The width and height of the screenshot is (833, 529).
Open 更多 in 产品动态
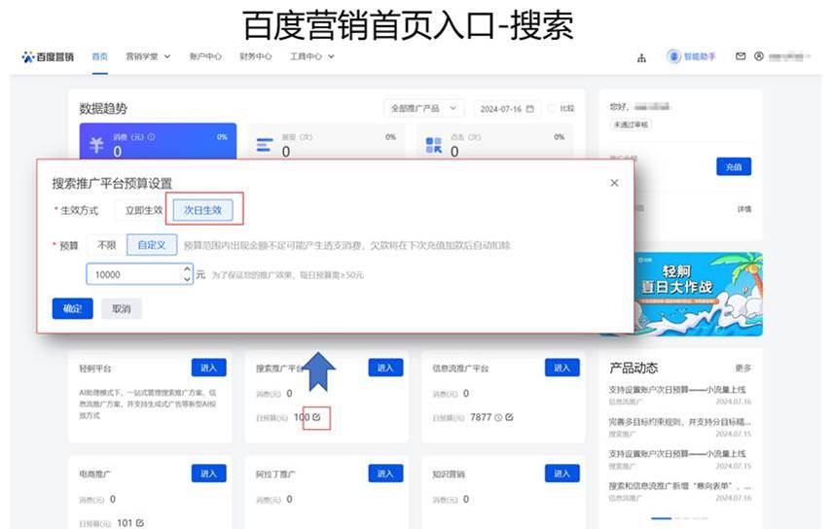pyautogui.click(x=743, y=368)
